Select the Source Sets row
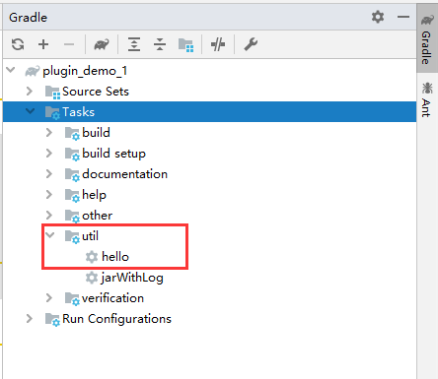This screenshot has height=379, width=438. 209,92
